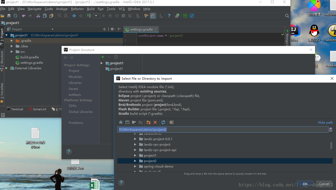Click OK in the Import dialog
Viewport: 336px width, 190px height.
[305, 184]
